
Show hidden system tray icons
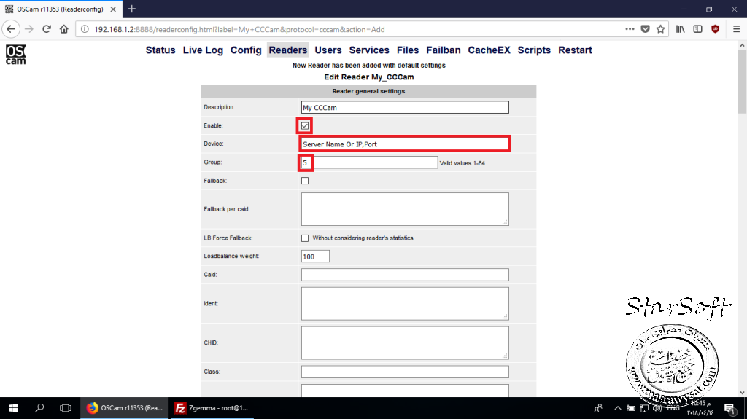617,408
